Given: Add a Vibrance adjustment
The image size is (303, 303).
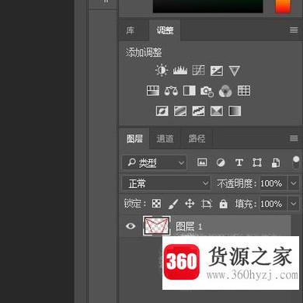Looking at the screenshot, I should 235,71.
